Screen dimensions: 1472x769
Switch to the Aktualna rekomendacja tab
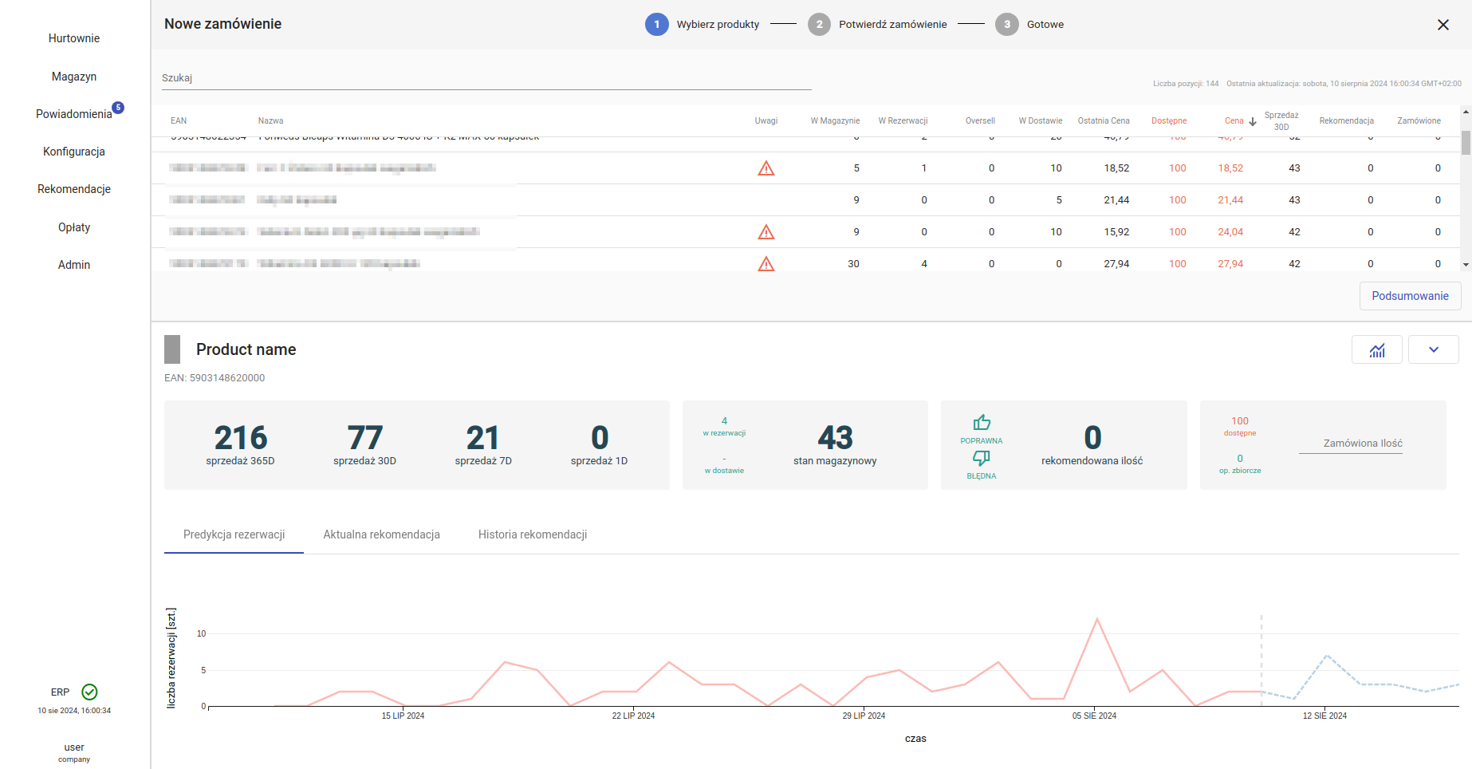pyautogui.click(x=381, y=534)
